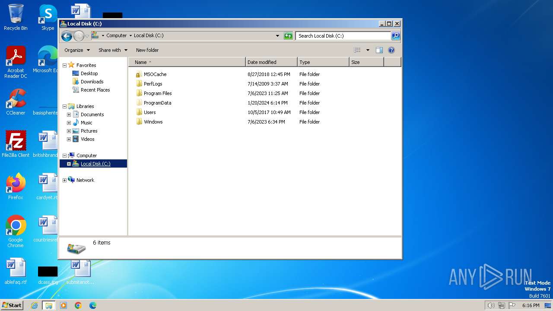553x311 pixels.
Task: Open Explorer help question mark icon
Action: pyautogui.click(x=391, y=50)
